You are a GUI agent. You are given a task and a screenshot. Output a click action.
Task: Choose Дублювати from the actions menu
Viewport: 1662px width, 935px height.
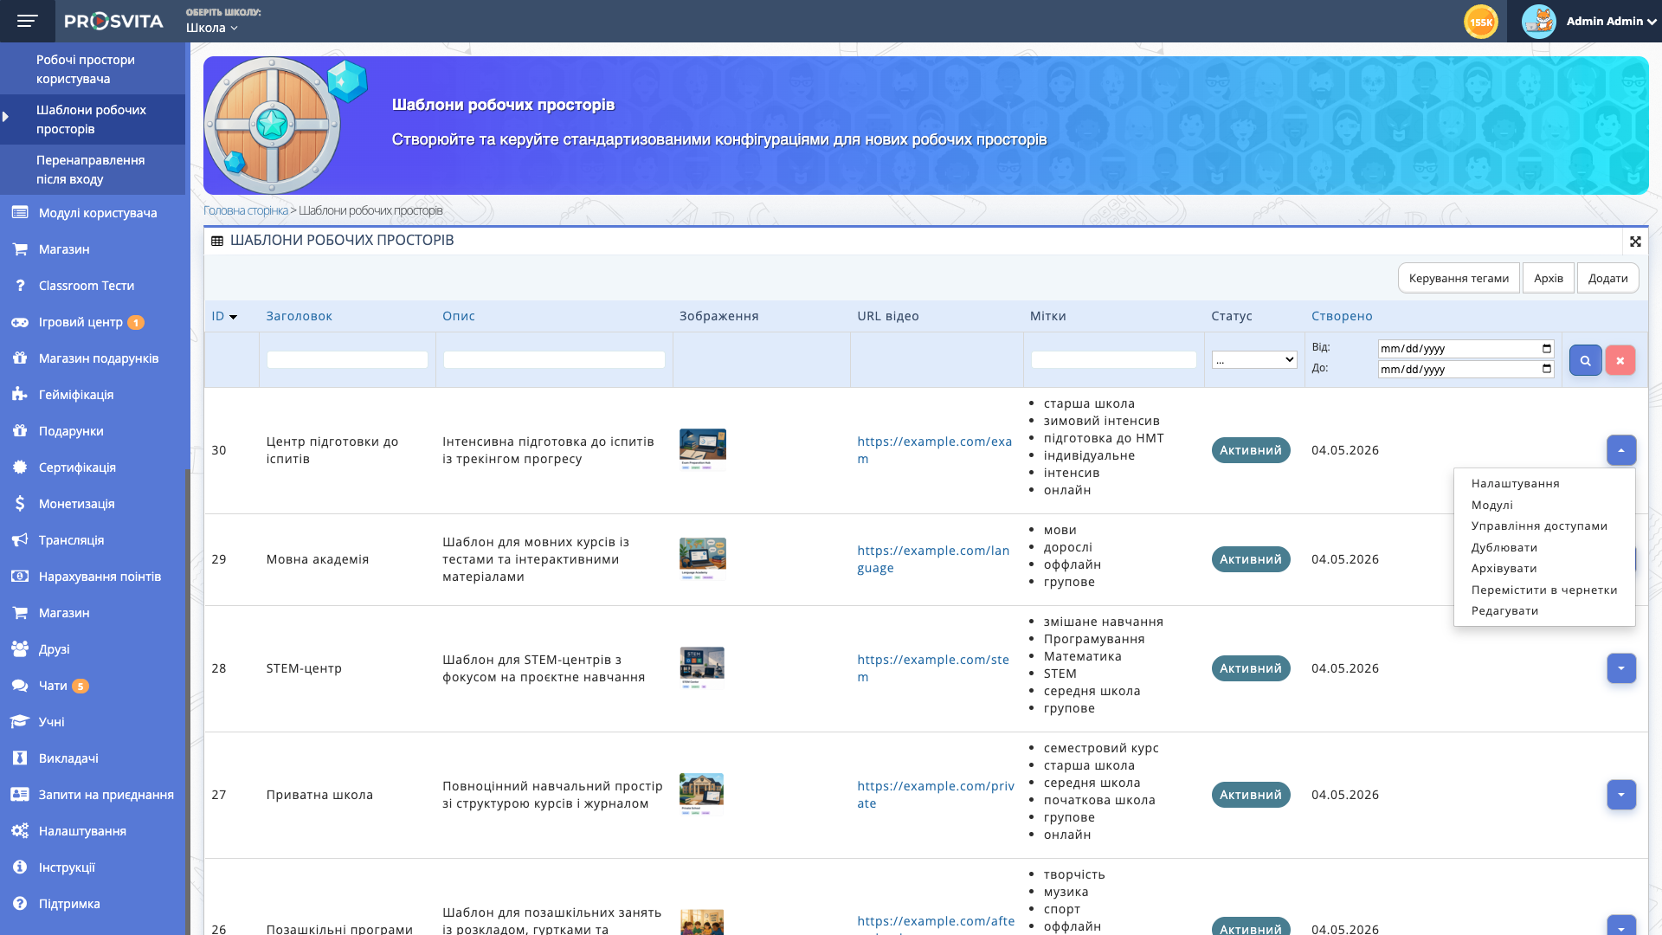1504,548
